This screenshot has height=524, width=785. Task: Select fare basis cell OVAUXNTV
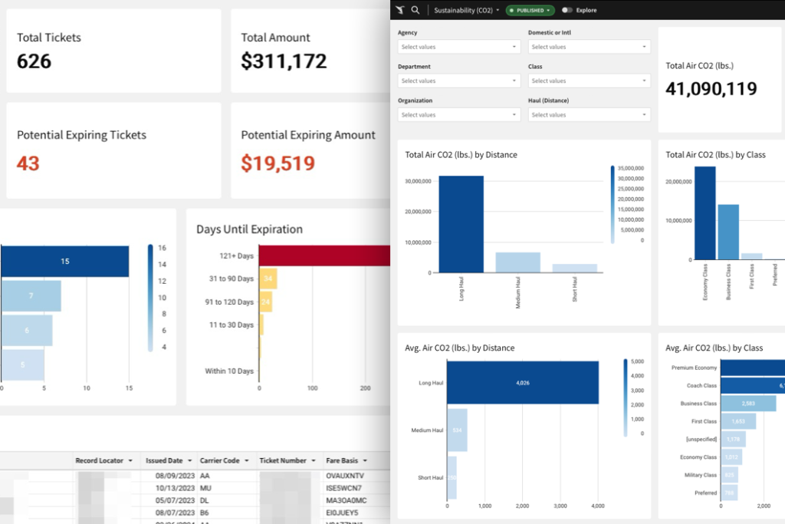click(345, 476)
